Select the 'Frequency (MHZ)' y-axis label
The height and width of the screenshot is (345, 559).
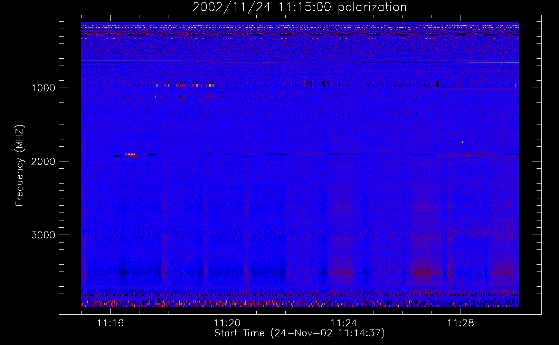pyautogui.click(x=20, y=166)
